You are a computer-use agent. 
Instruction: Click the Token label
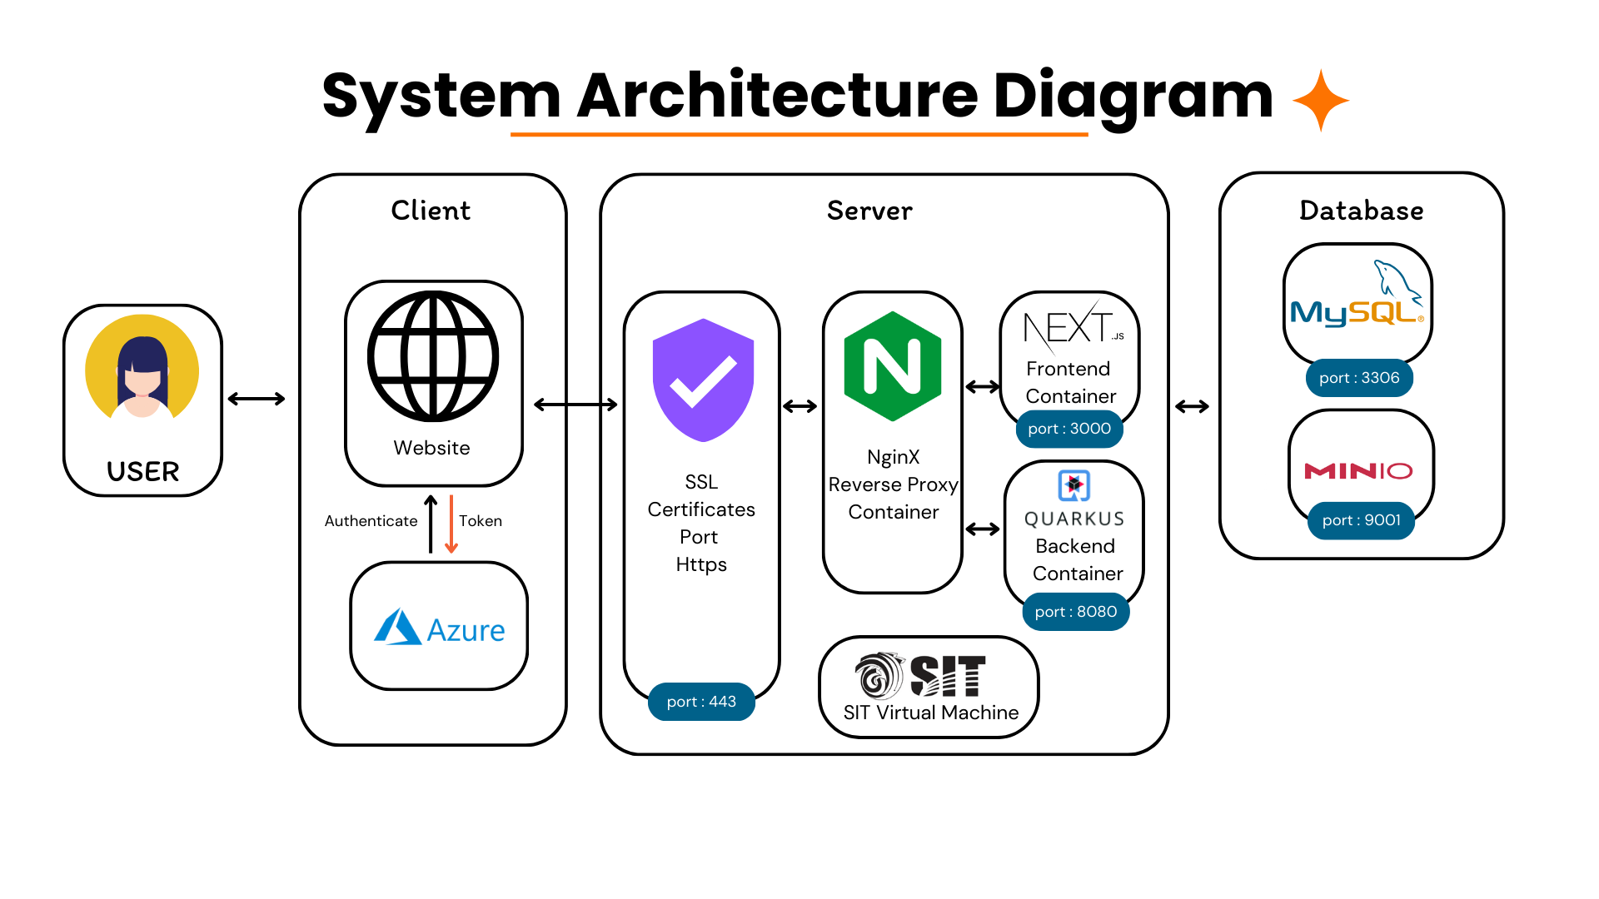point(481,521)
